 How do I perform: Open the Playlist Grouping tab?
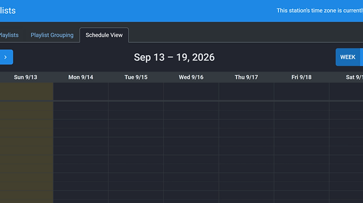tap(52, 35)
